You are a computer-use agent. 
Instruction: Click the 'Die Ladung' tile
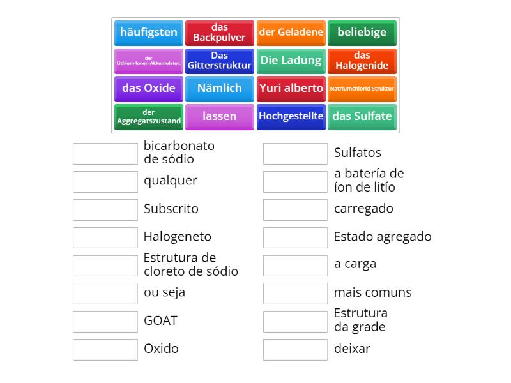291,61
